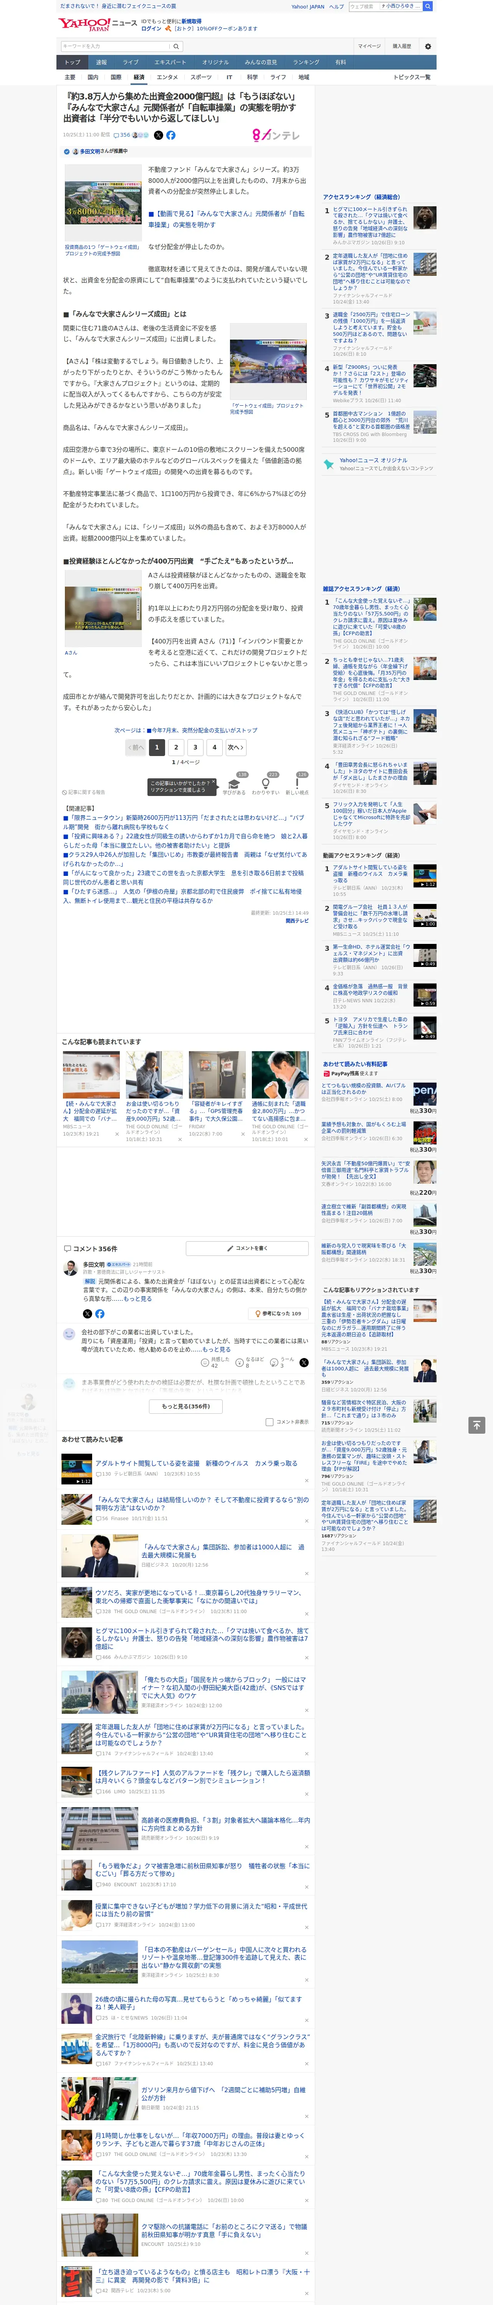Open video ranking item 1 アダルトサイト閲覧

click(x=371, y=873)
